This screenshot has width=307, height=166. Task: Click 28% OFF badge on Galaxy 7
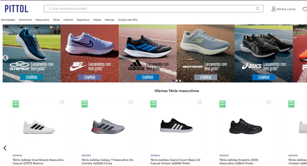pyautogui.click(x=84, y=103)
